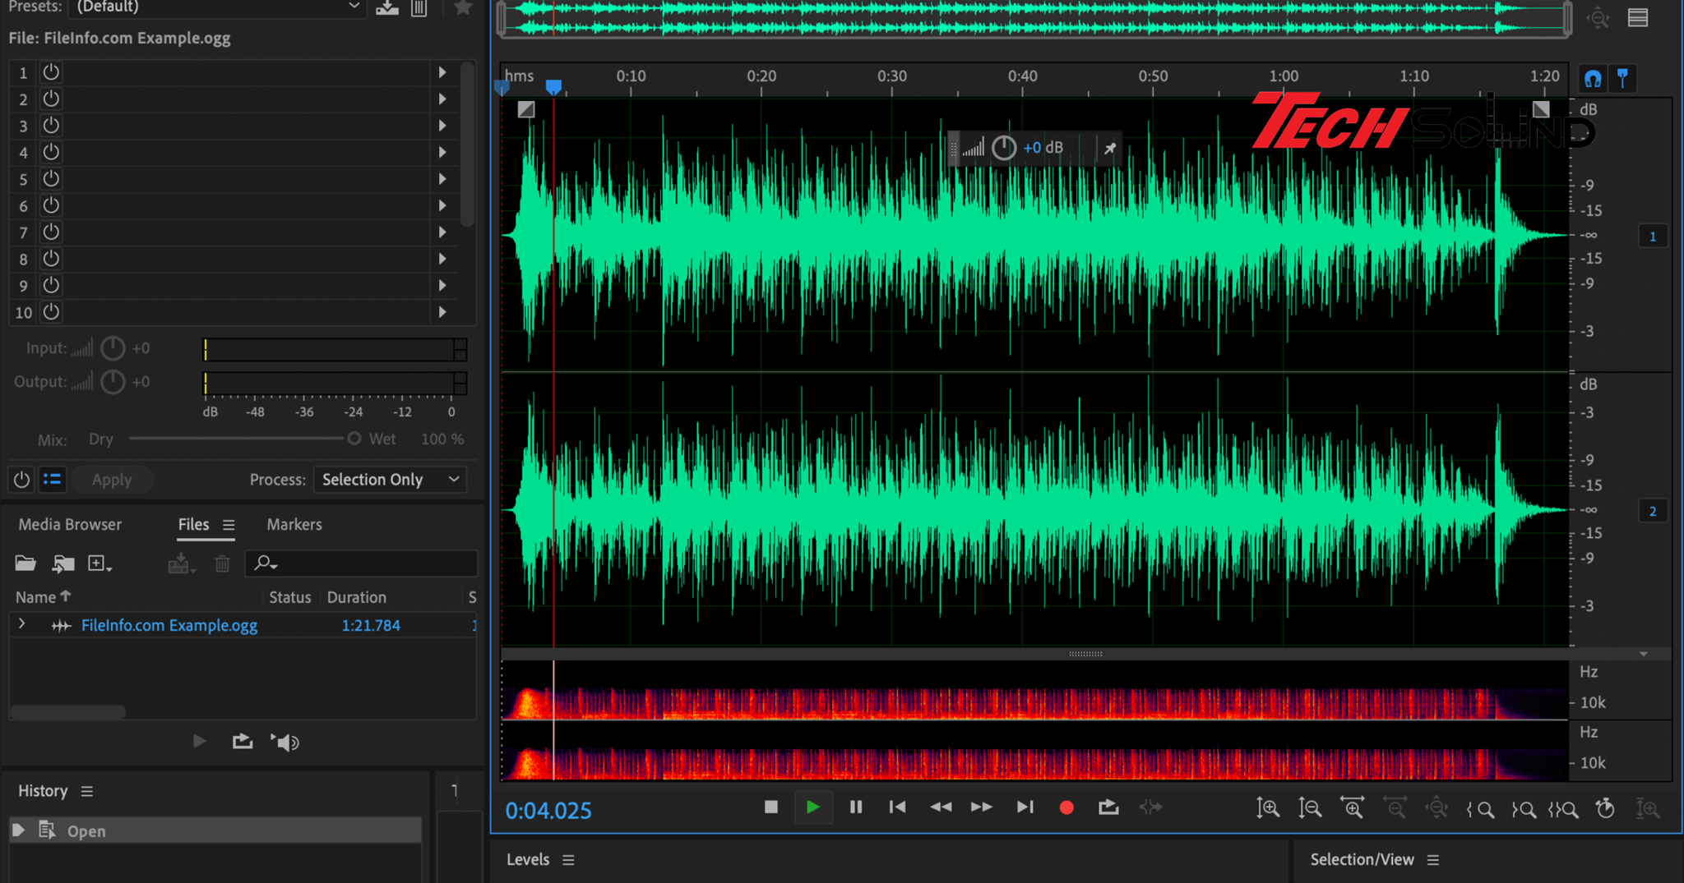This screenshot has width=1684, height=883.
Task: Toggle power for effect slot 6
Action: tap(51, 205)
